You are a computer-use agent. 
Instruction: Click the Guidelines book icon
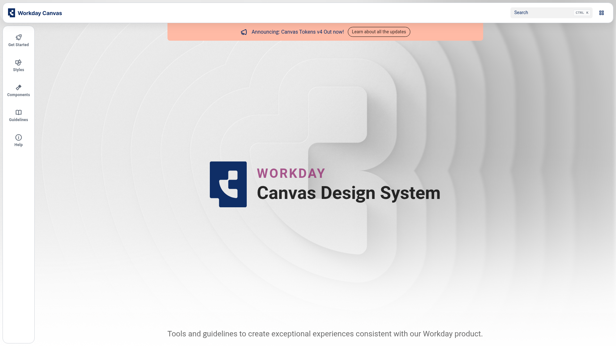[x=19, y=112]
